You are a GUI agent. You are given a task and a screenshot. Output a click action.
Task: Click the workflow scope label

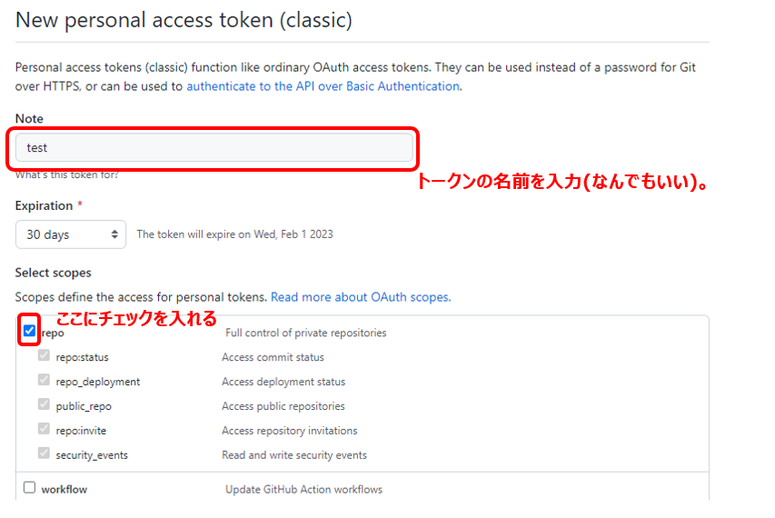[65, 489]
